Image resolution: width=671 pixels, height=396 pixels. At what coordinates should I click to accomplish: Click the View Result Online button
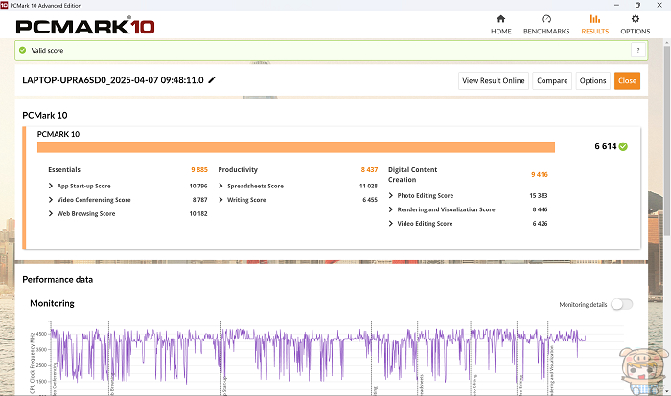coord(494,80)
